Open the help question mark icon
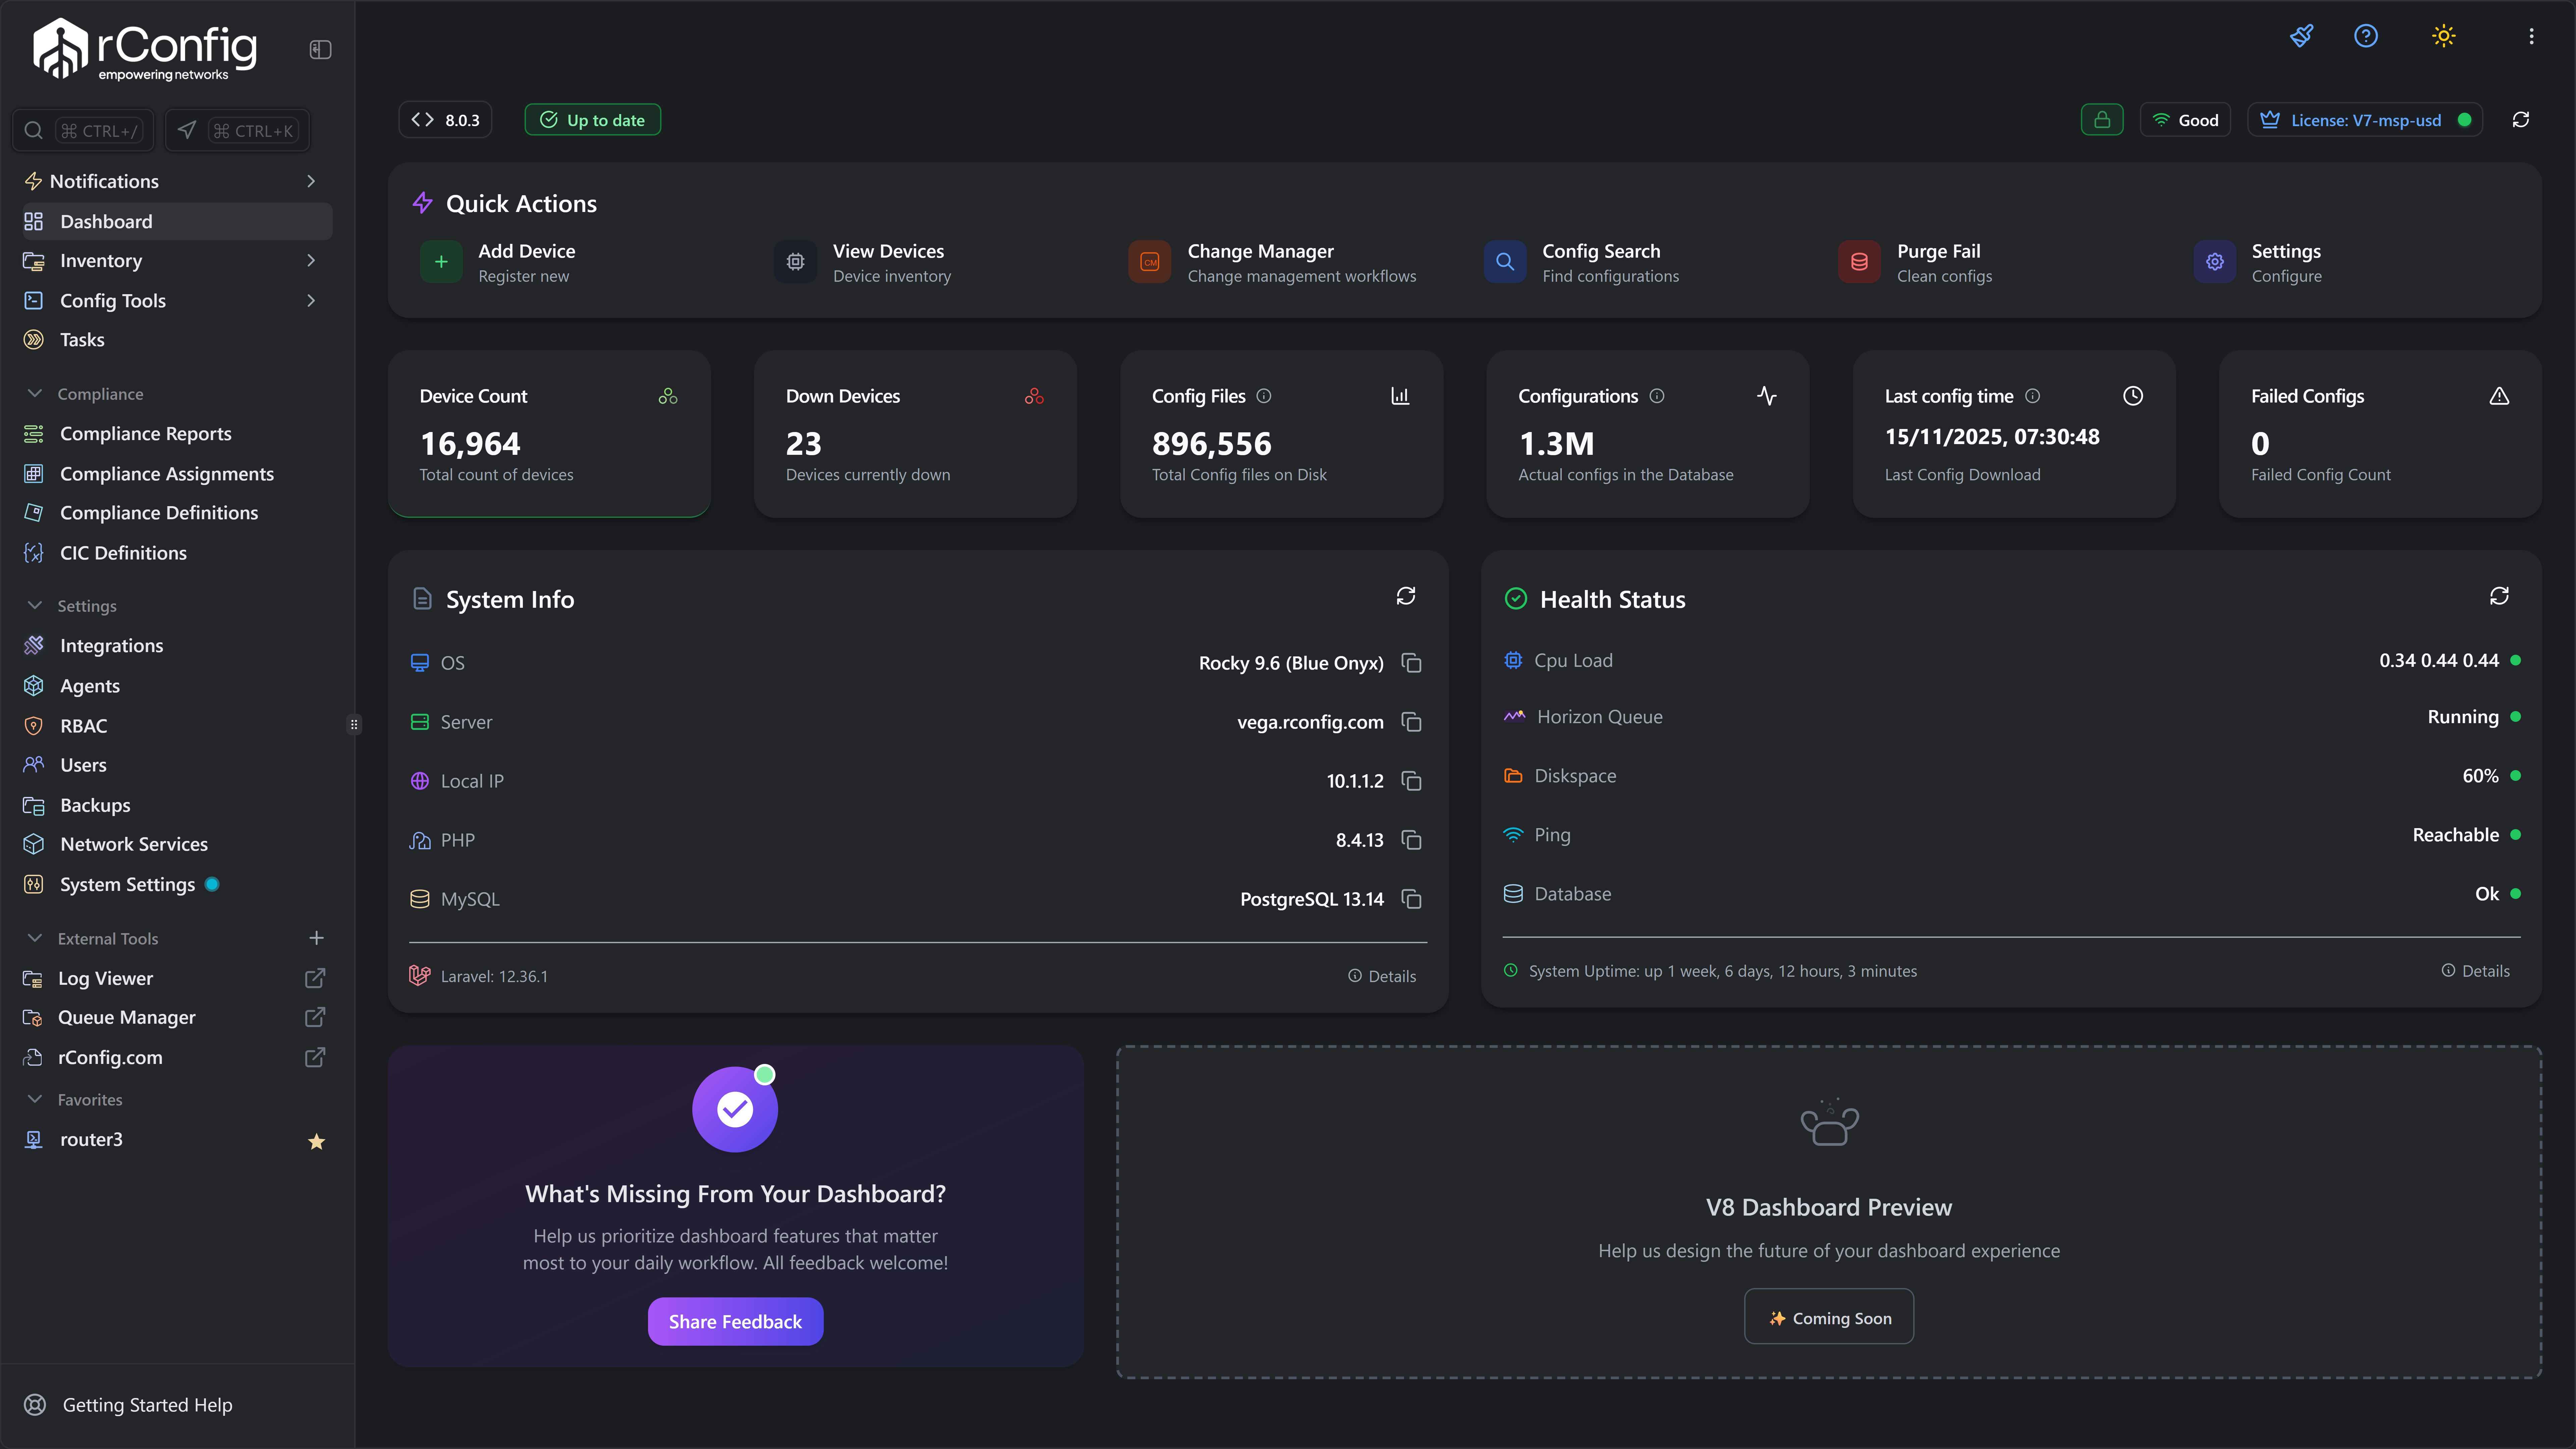The height and width of the screenshot is (1449, 2576). [2366, 36]
